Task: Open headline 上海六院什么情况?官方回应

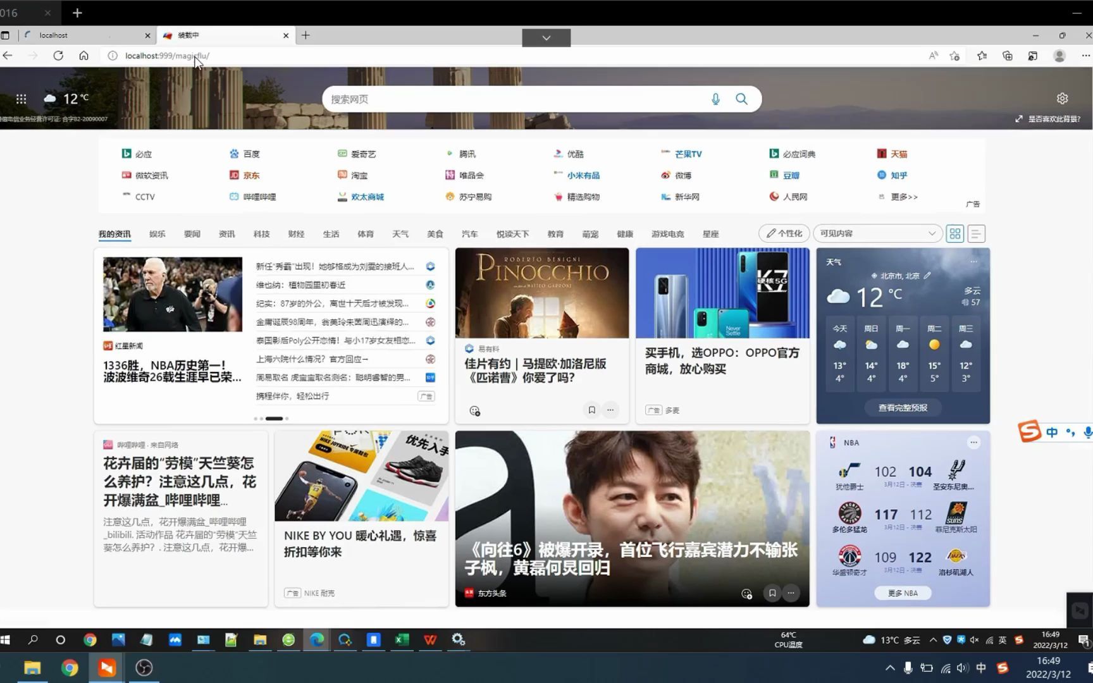Action: 312,359
